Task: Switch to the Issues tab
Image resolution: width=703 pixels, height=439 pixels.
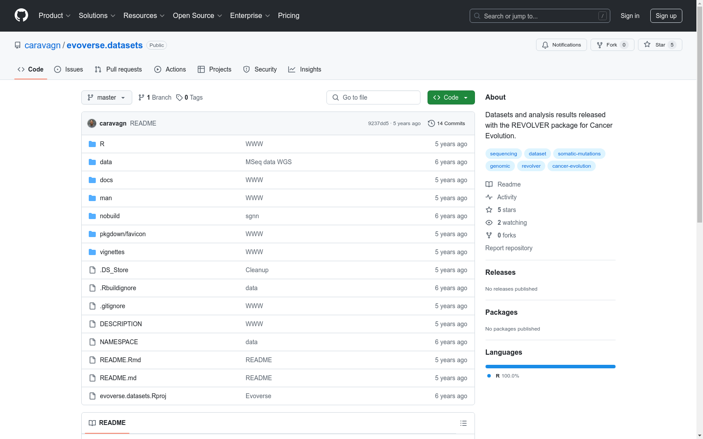Action: pyautogui.click(x=69, y=69)
